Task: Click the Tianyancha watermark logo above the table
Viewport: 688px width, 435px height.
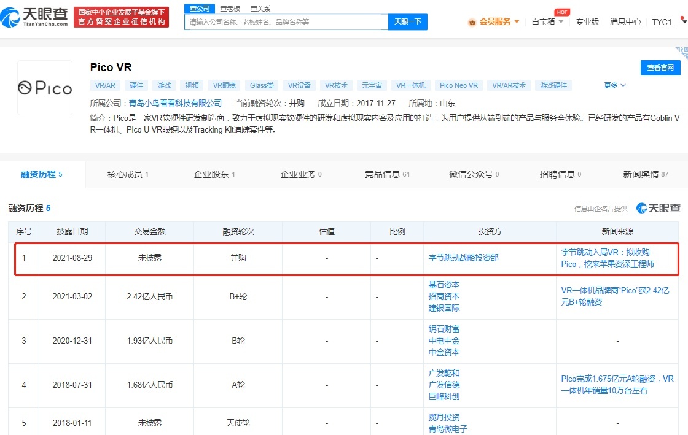Action: coord(658,209)
